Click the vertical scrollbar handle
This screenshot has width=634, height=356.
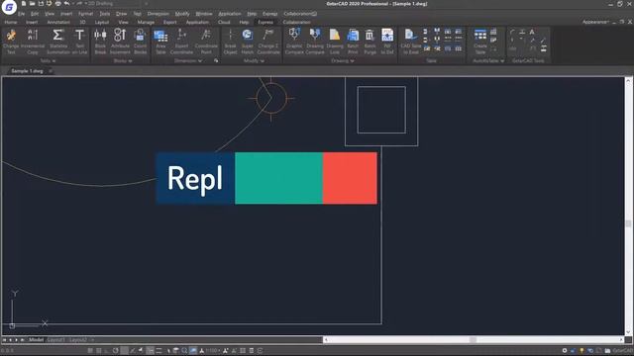(x=628, y=223)
